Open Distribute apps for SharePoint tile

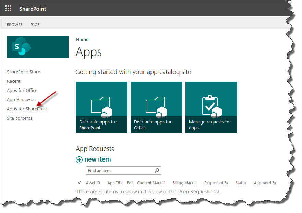click(x=101, y=107)
